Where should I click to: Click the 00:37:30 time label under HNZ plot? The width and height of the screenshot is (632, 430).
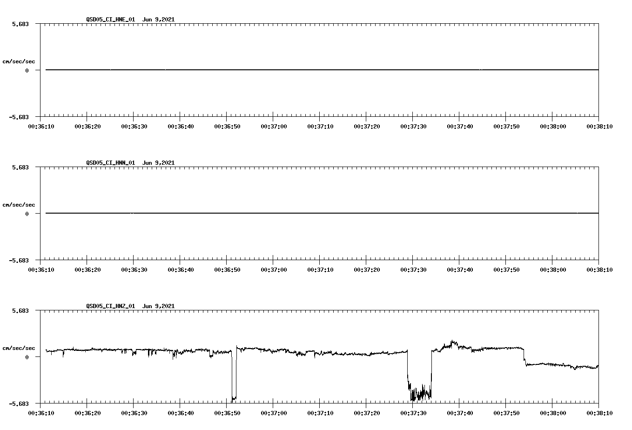pyautogui.click(x=413, y=413)
